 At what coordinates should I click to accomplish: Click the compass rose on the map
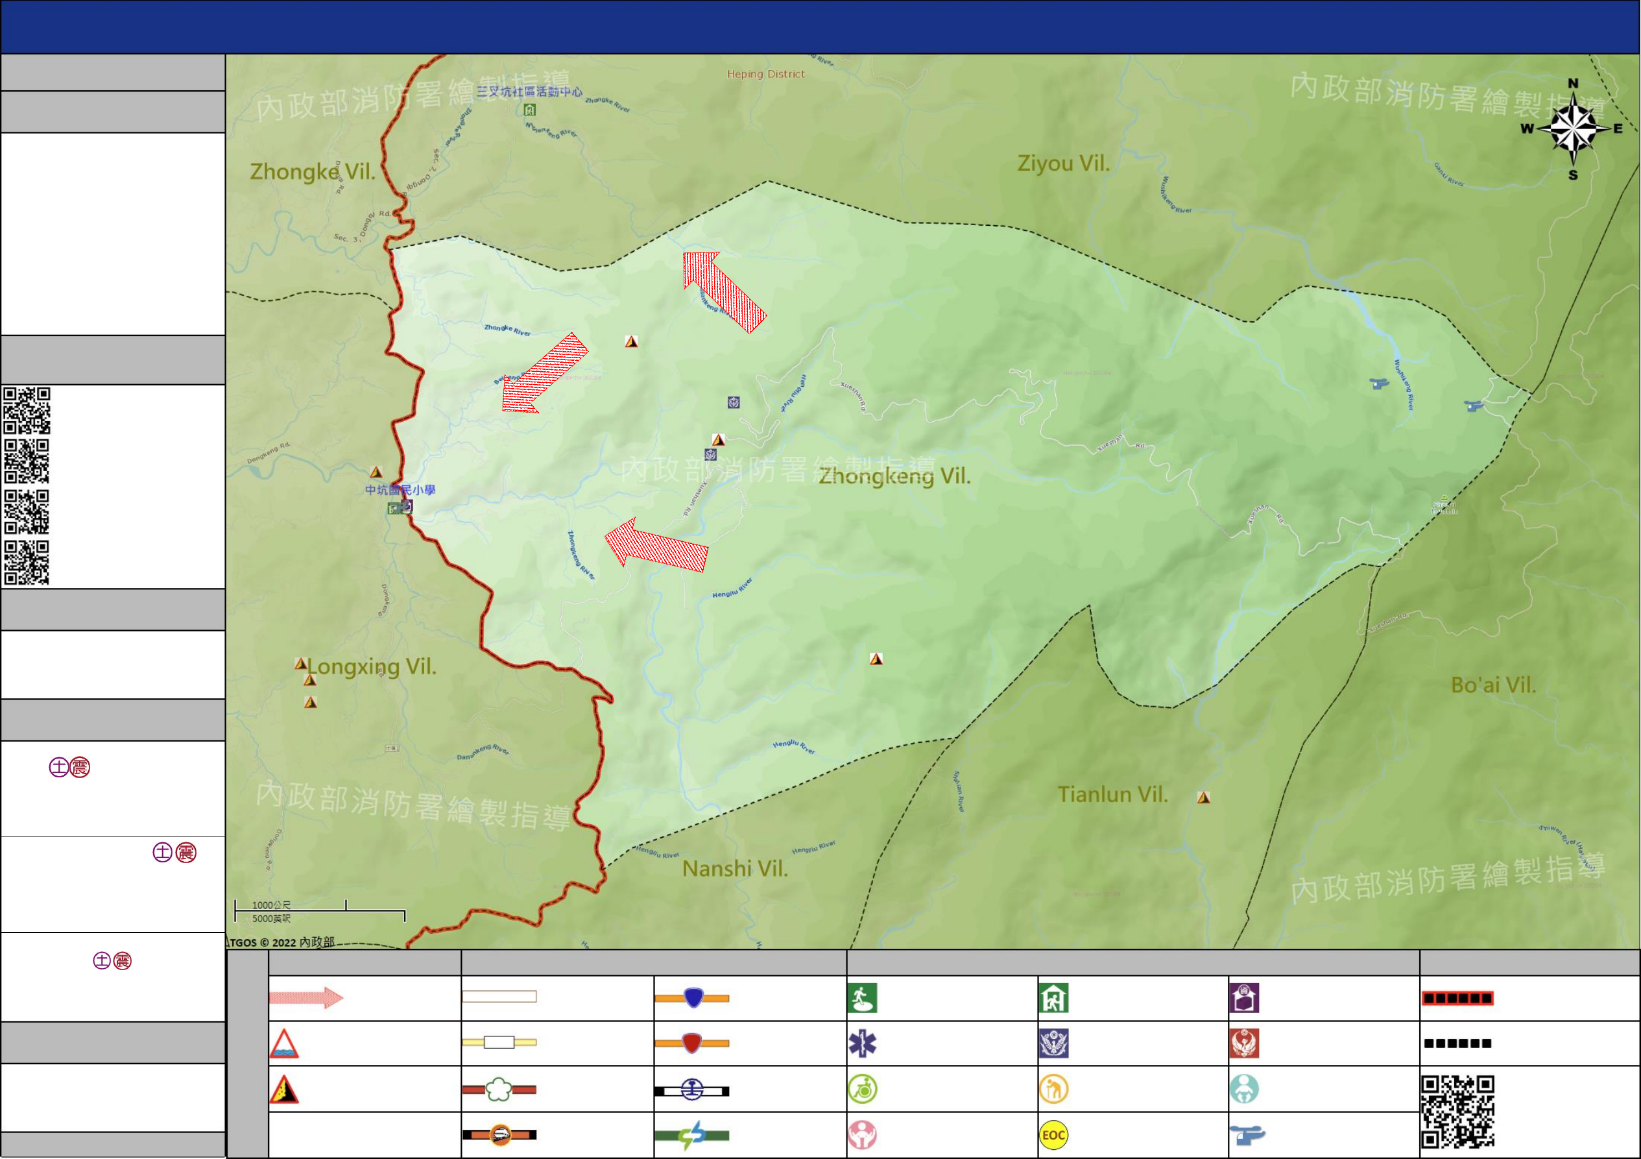(1573, 129)
